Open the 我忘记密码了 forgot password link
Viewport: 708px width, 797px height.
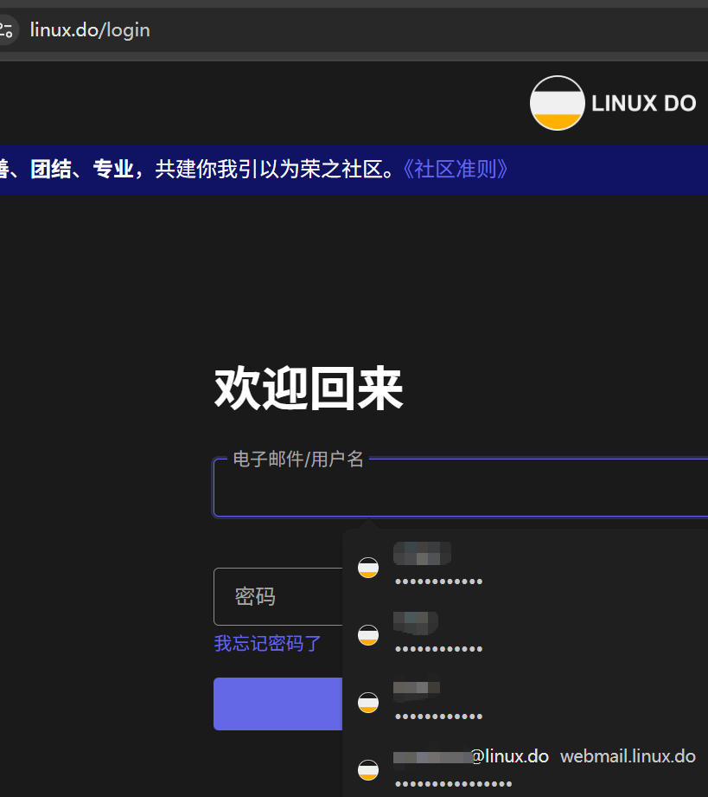click(267, 644)
